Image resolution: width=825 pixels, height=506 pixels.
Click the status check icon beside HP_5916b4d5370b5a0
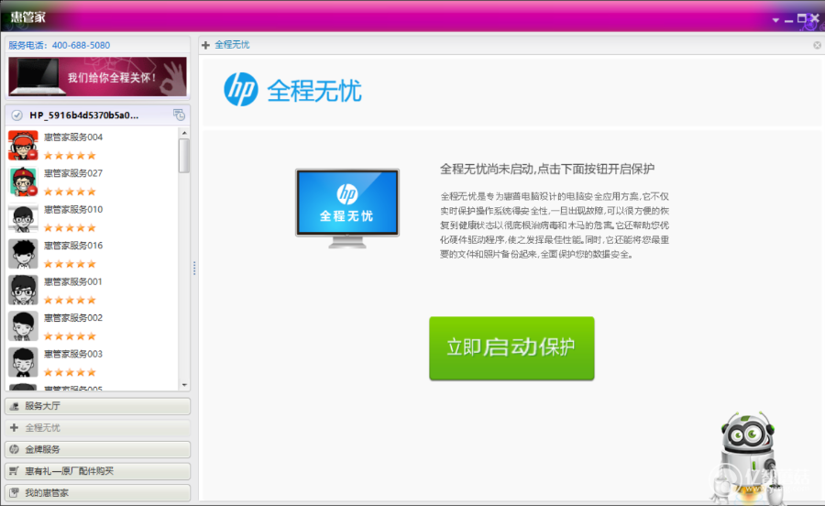tap(16, 115)
